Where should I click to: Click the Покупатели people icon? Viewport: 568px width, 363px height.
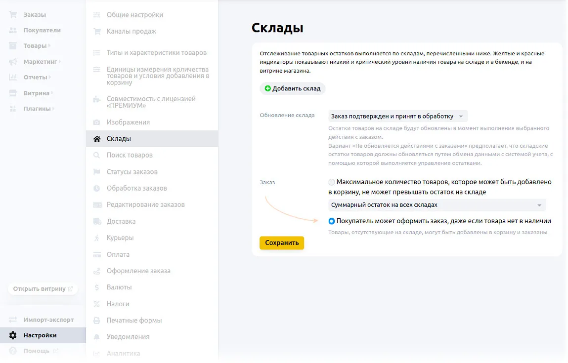coord(13,30)
